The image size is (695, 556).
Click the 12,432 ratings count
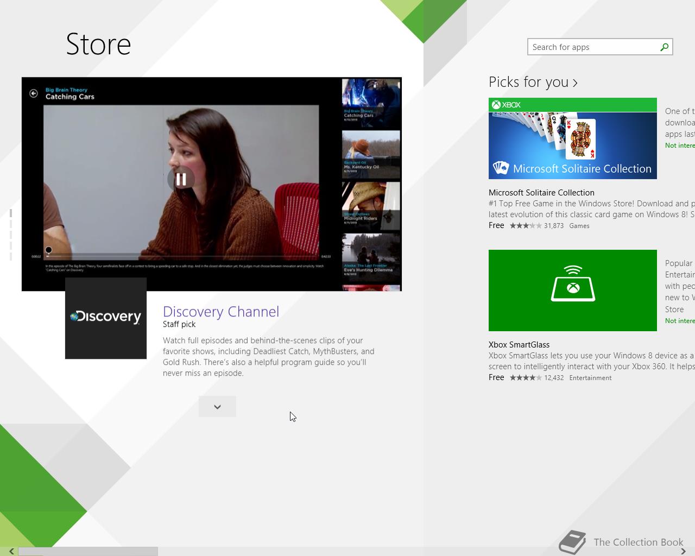(554, 378)
